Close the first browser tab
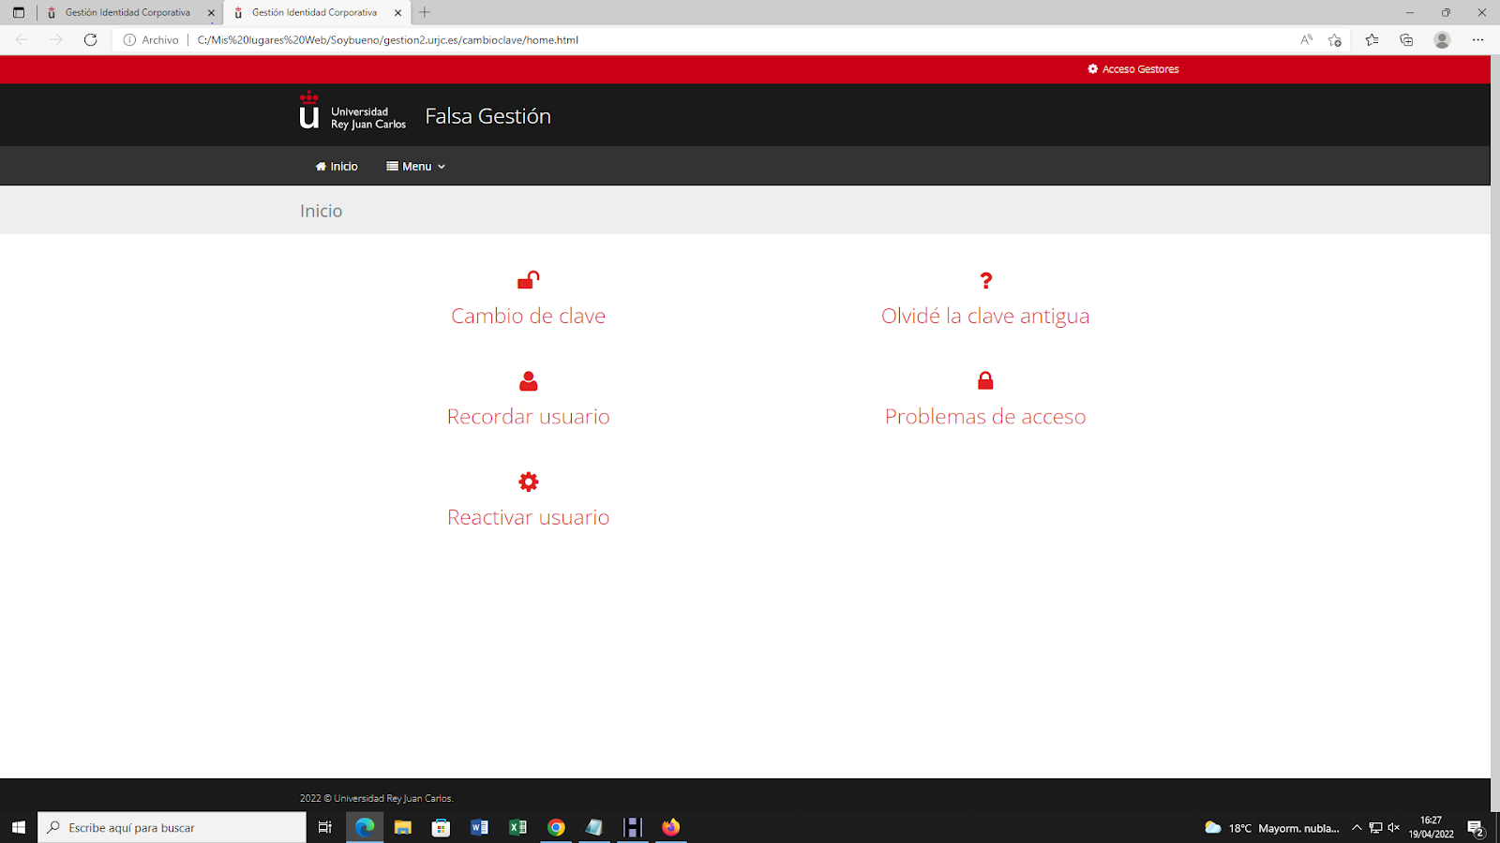The height and width of the screenshot is (843, 1500). pos(211,13)
